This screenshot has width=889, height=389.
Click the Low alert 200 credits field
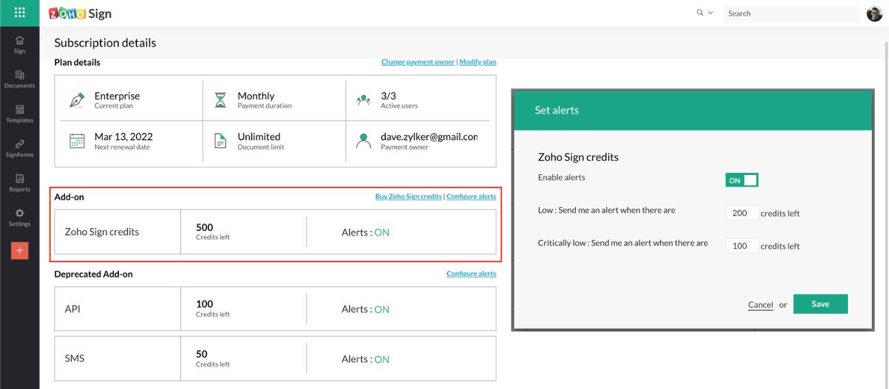[x=742, y=213]
